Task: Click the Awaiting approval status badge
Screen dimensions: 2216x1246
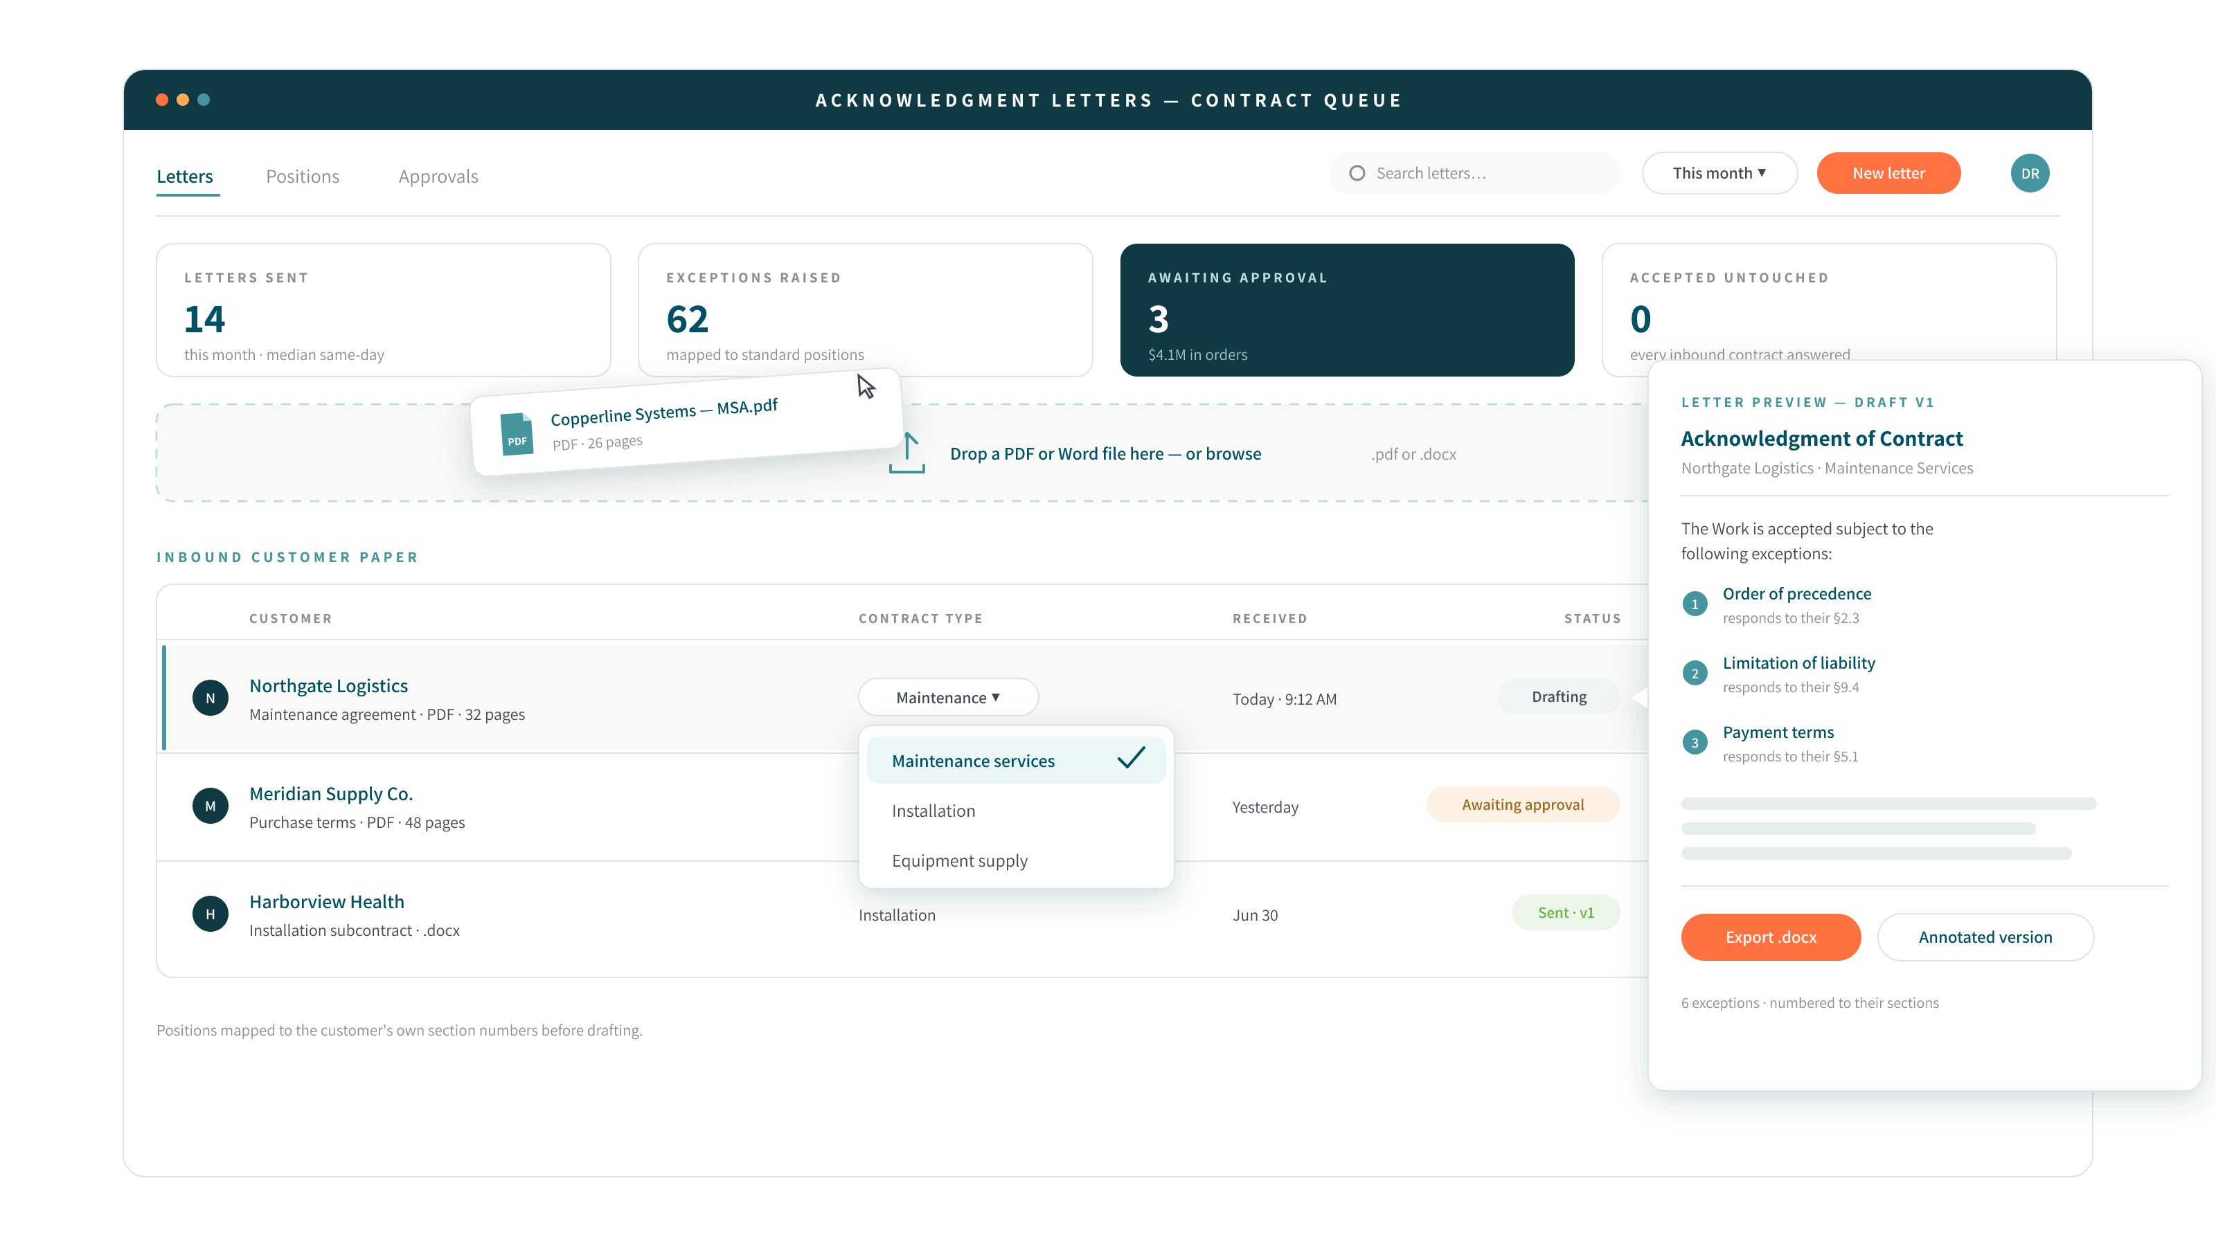Action: pyautogui.click(x=1523, y=805)
